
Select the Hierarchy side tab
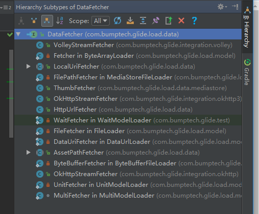click(x=247, y=27)
